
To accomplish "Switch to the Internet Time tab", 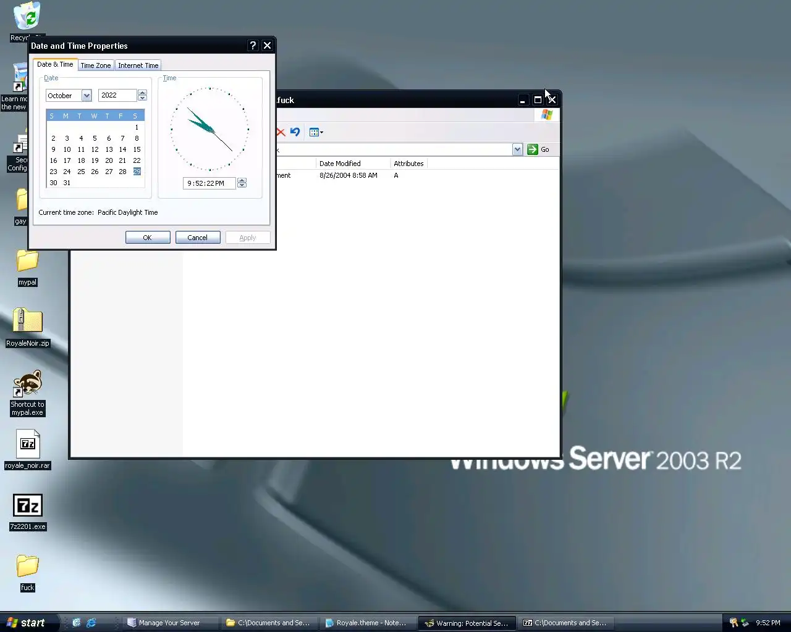I will 138,65.
